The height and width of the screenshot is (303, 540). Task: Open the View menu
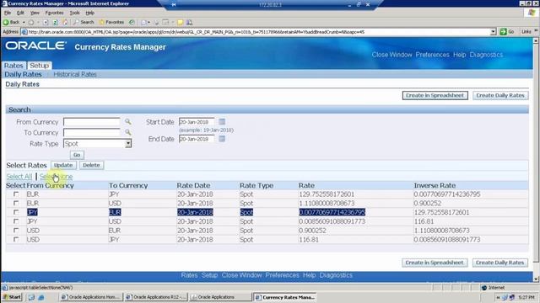pyautogui.click(x=35, y=13)
